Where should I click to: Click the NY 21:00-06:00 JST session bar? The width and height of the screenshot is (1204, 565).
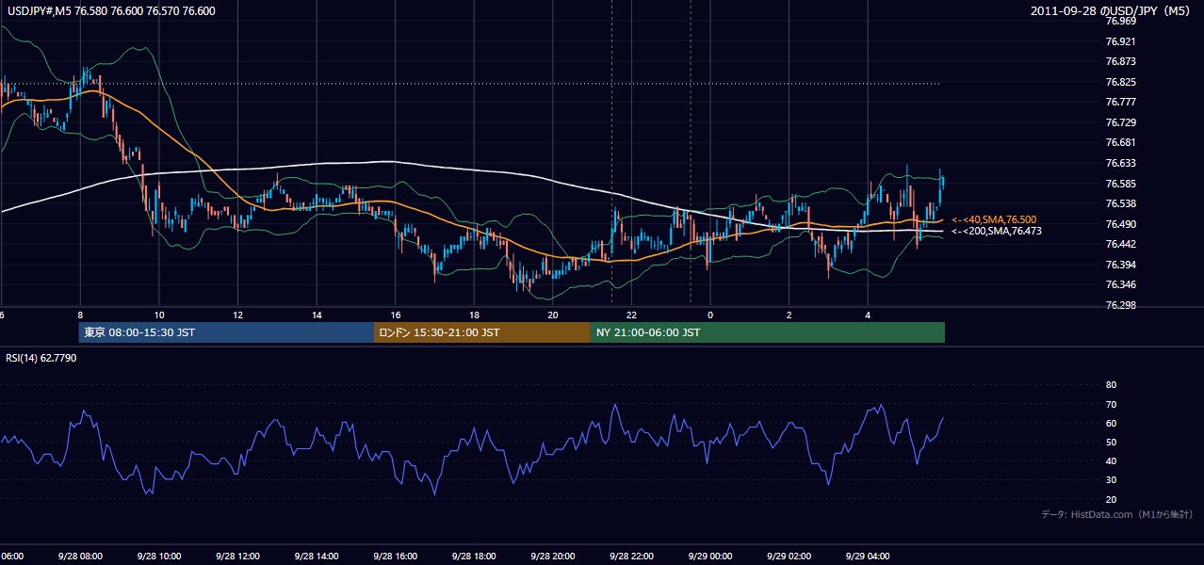pos(768,332)
